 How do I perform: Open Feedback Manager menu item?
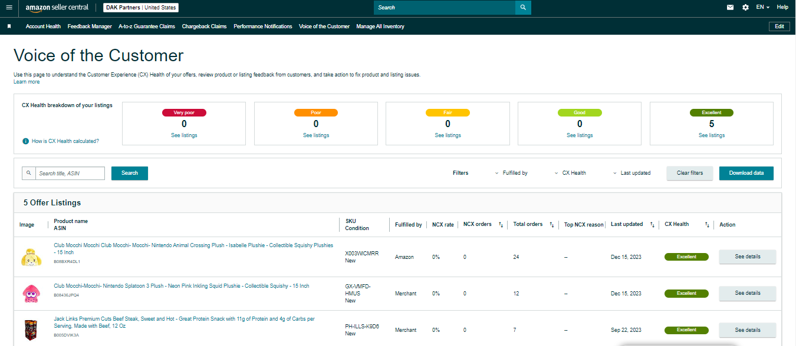(90, 26)
